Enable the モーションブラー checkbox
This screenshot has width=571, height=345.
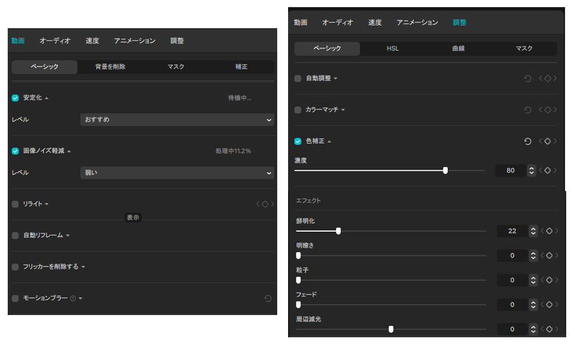click(15, 298)
